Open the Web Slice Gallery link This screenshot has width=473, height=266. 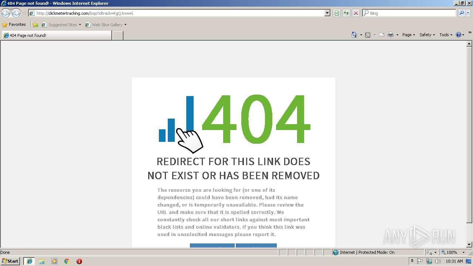(x=106, y=25)
